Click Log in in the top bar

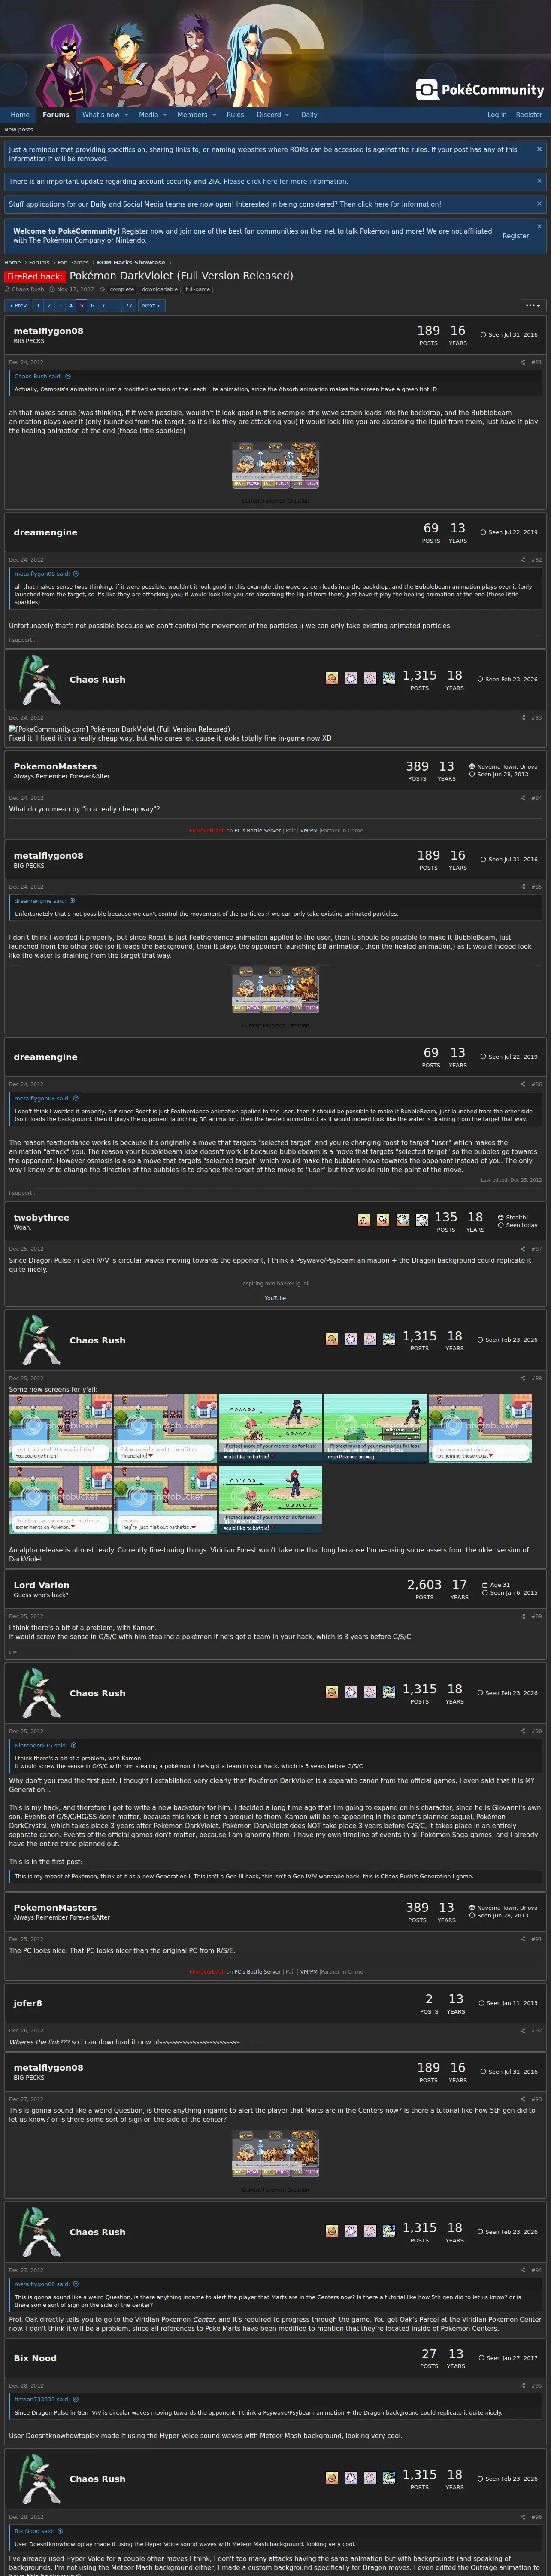click(x=497, y=115)
